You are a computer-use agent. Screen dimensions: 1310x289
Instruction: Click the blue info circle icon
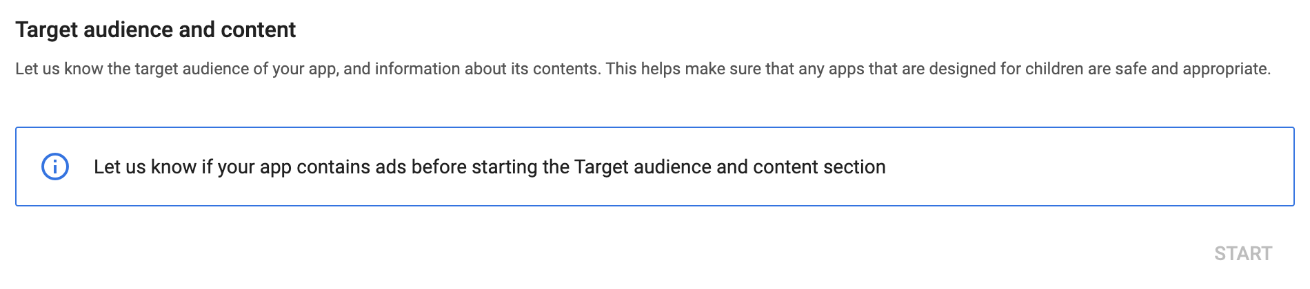pyautogui.click(x=55, y=167)
